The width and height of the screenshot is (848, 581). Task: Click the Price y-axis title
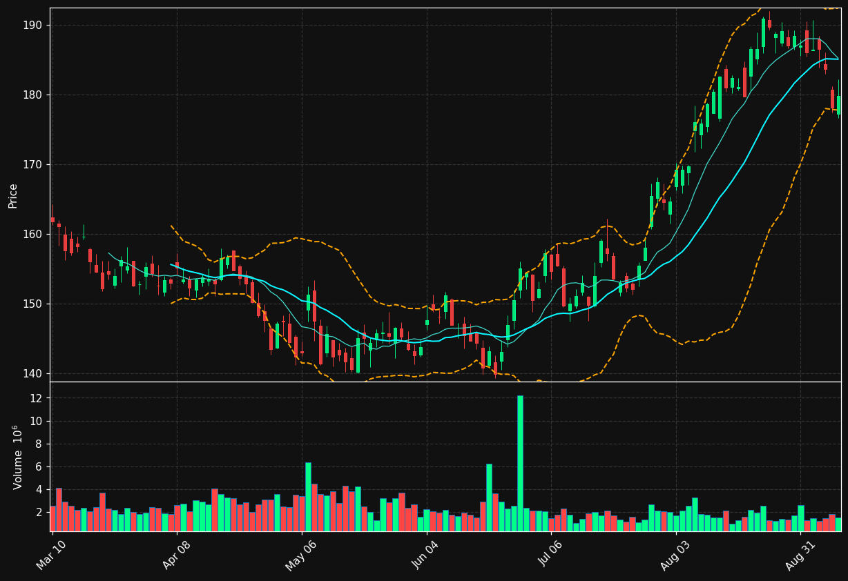point(13,195)
